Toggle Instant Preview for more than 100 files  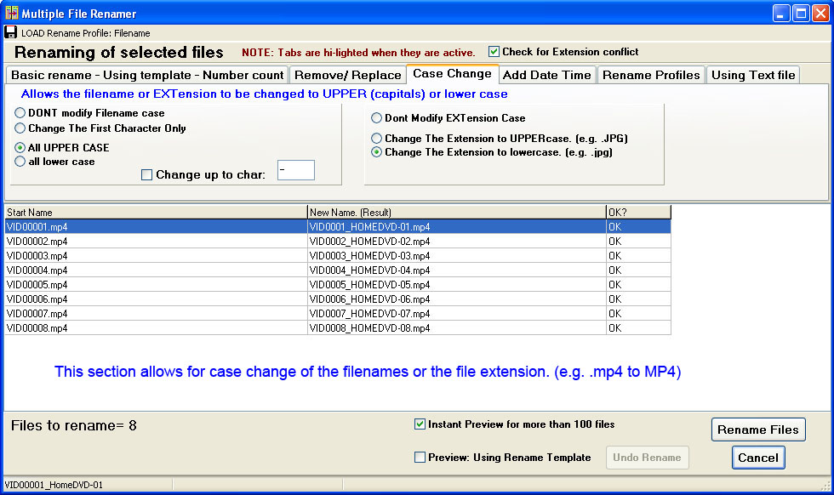coord(420,424)
